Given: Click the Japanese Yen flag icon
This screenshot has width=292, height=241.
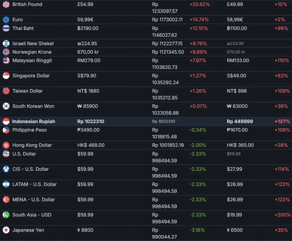Looking at the screenshot, I should click(6, 230).
